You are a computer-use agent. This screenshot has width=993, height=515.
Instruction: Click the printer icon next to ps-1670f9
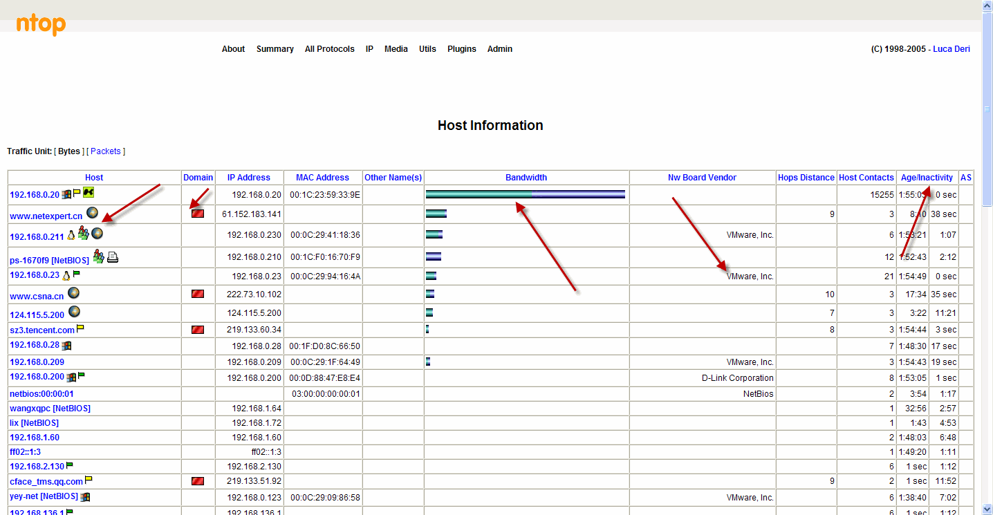pyautogui.click(x=113, y=257)
